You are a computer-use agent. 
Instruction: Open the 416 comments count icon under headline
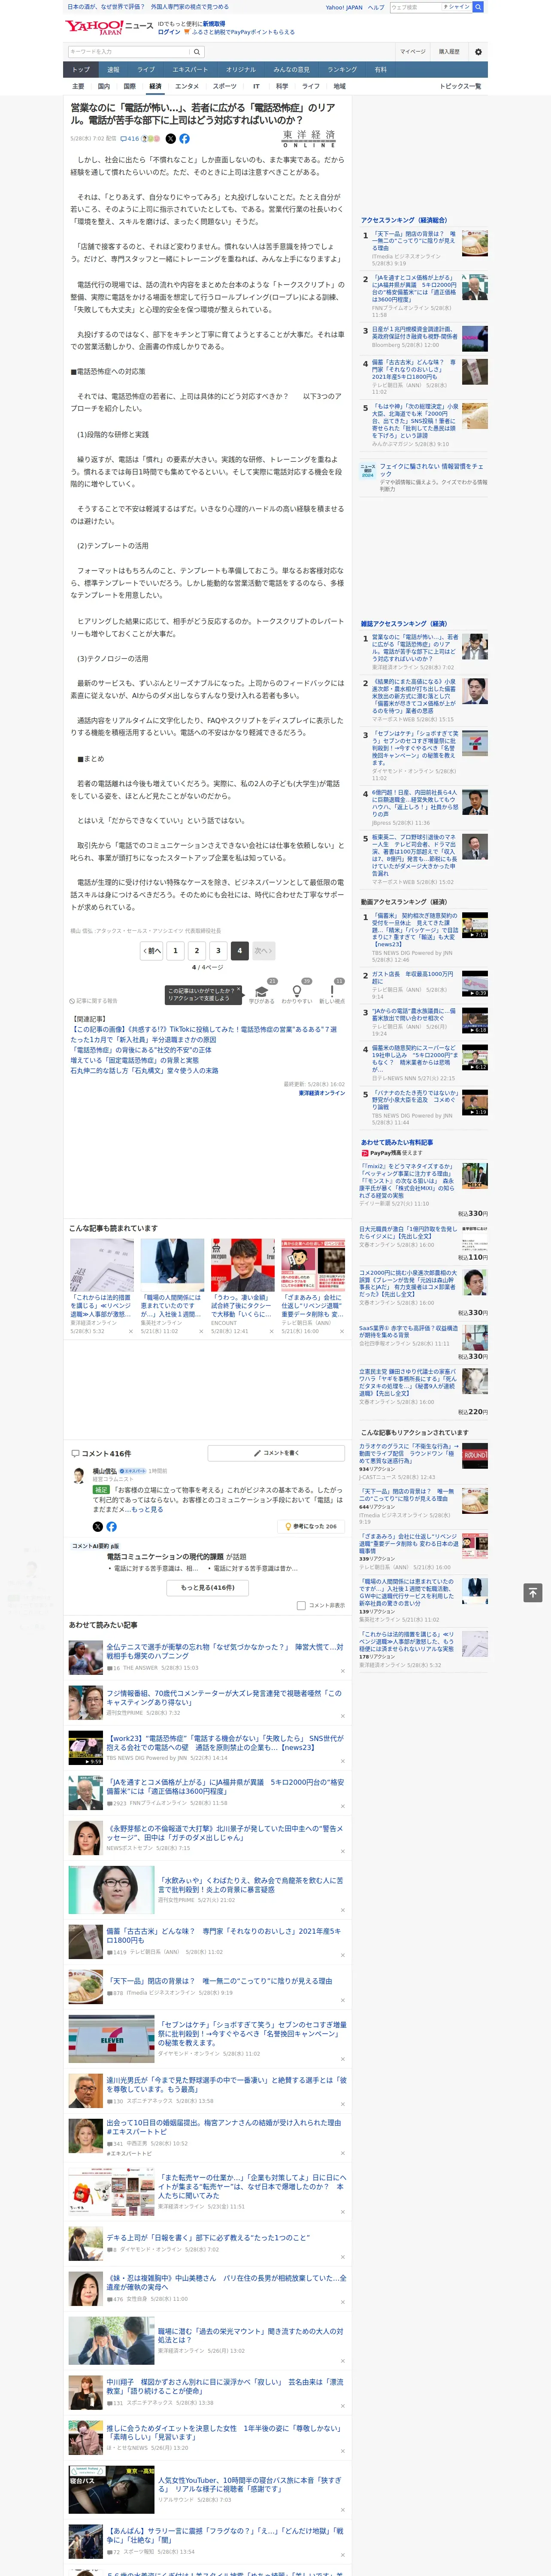click(x=131, y=139)
